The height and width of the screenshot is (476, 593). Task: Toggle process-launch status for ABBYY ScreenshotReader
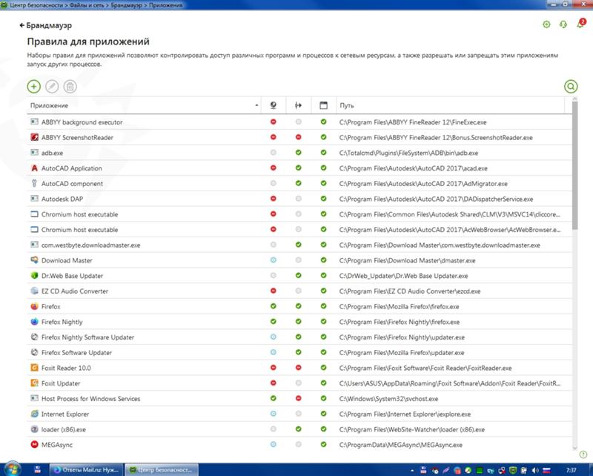(299, 137)
